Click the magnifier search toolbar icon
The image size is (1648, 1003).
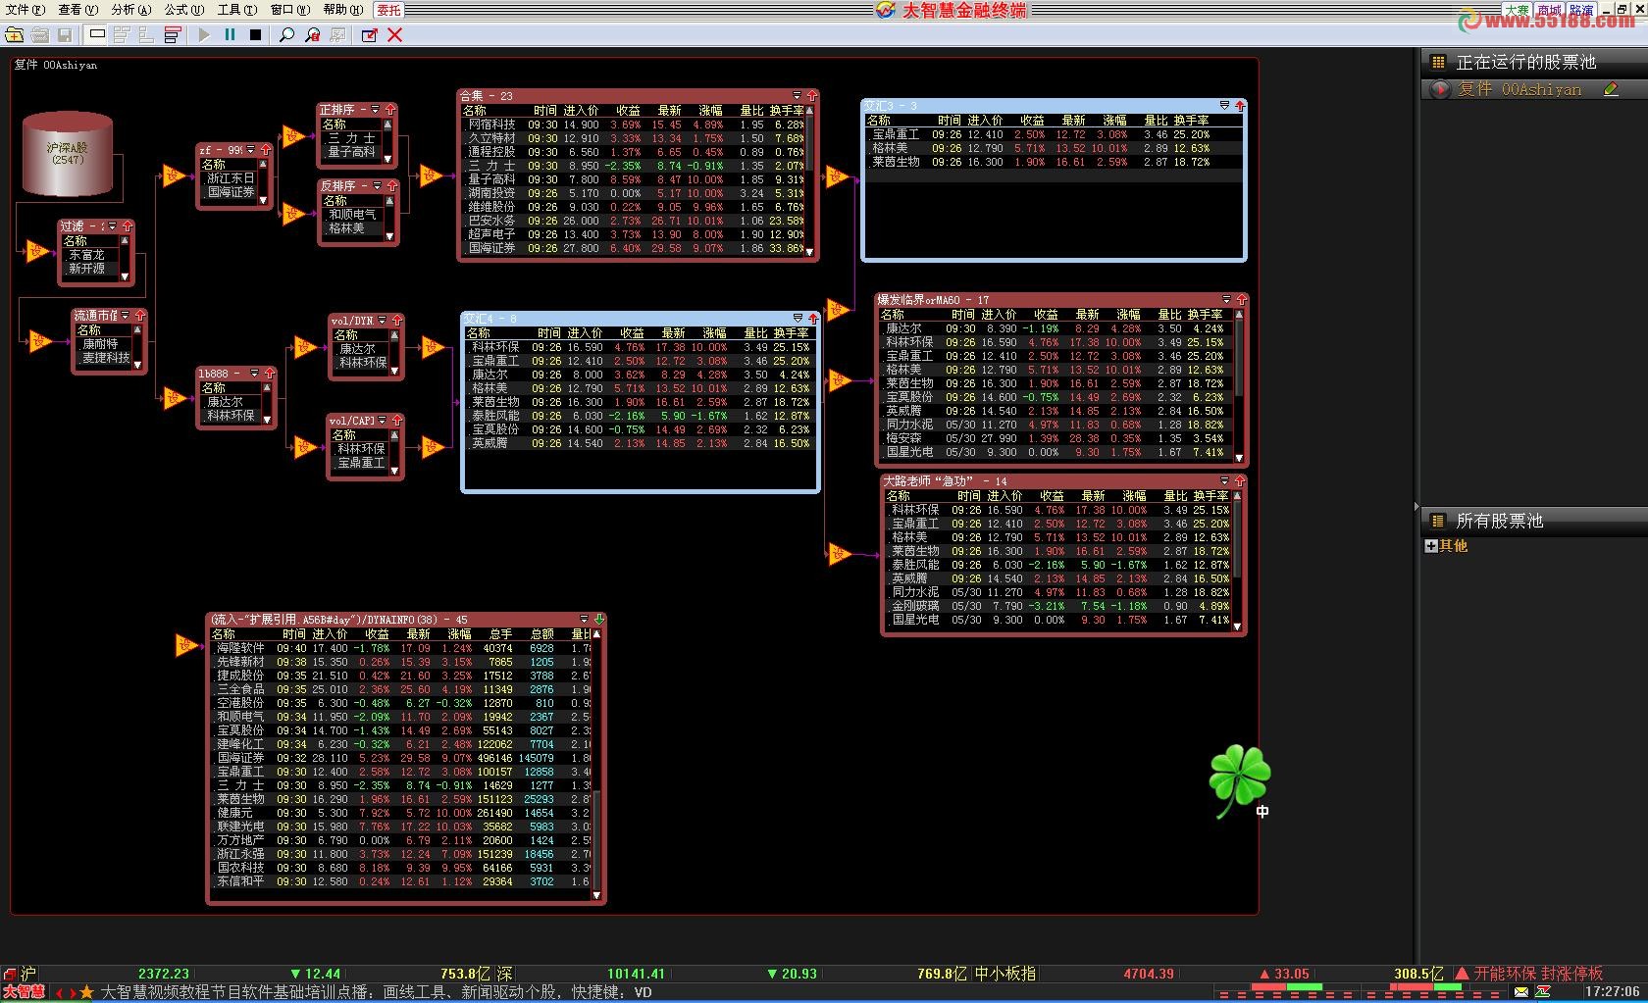(x=286, y=35)
